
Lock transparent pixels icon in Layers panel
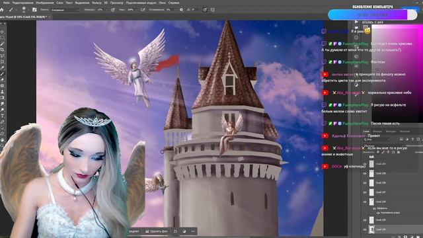point(377,152)
